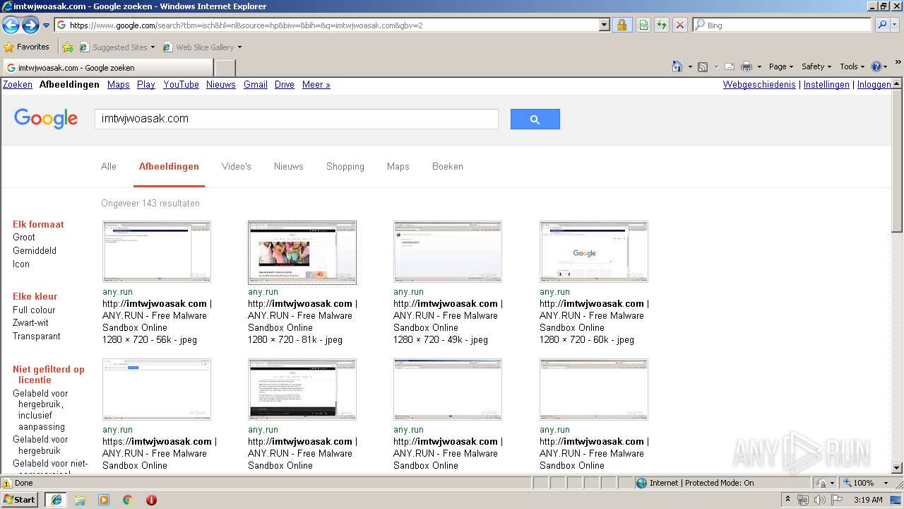This screenshot has height=509, width=904.
Task: Open the YouTube link
Action: coord(181,84)
